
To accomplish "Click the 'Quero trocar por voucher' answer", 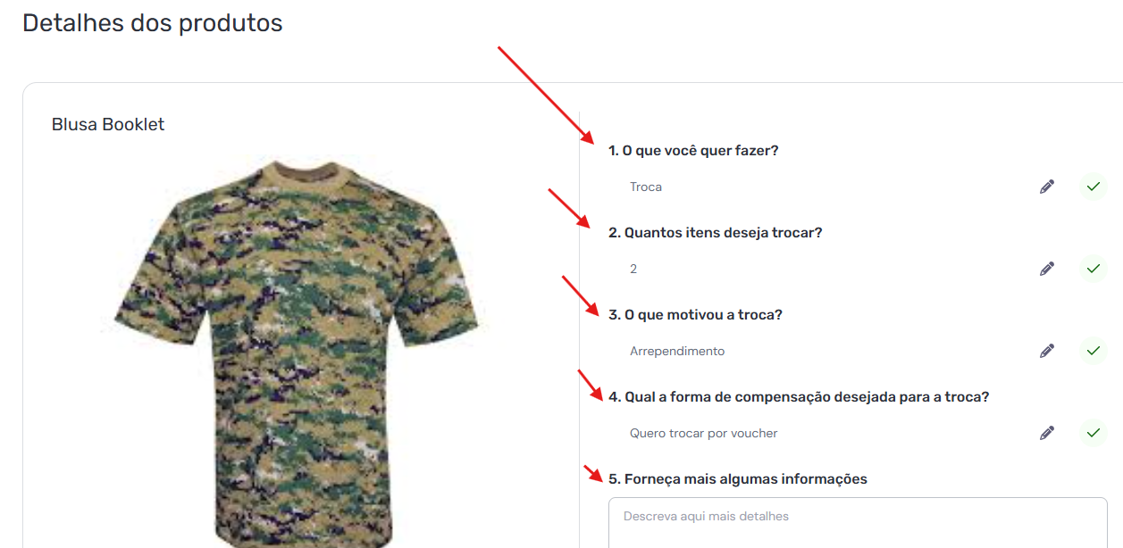I will (704, 434).
